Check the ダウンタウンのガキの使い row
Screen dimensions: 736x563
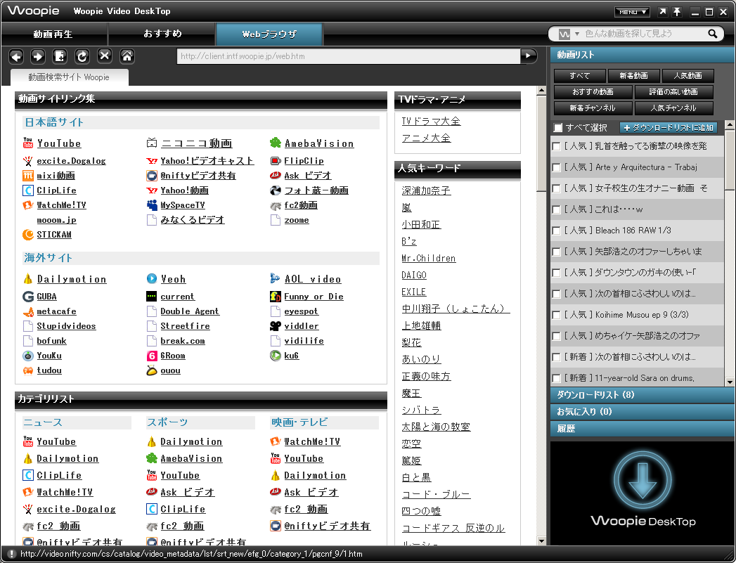pyautogui.click(x=557, y=273)
